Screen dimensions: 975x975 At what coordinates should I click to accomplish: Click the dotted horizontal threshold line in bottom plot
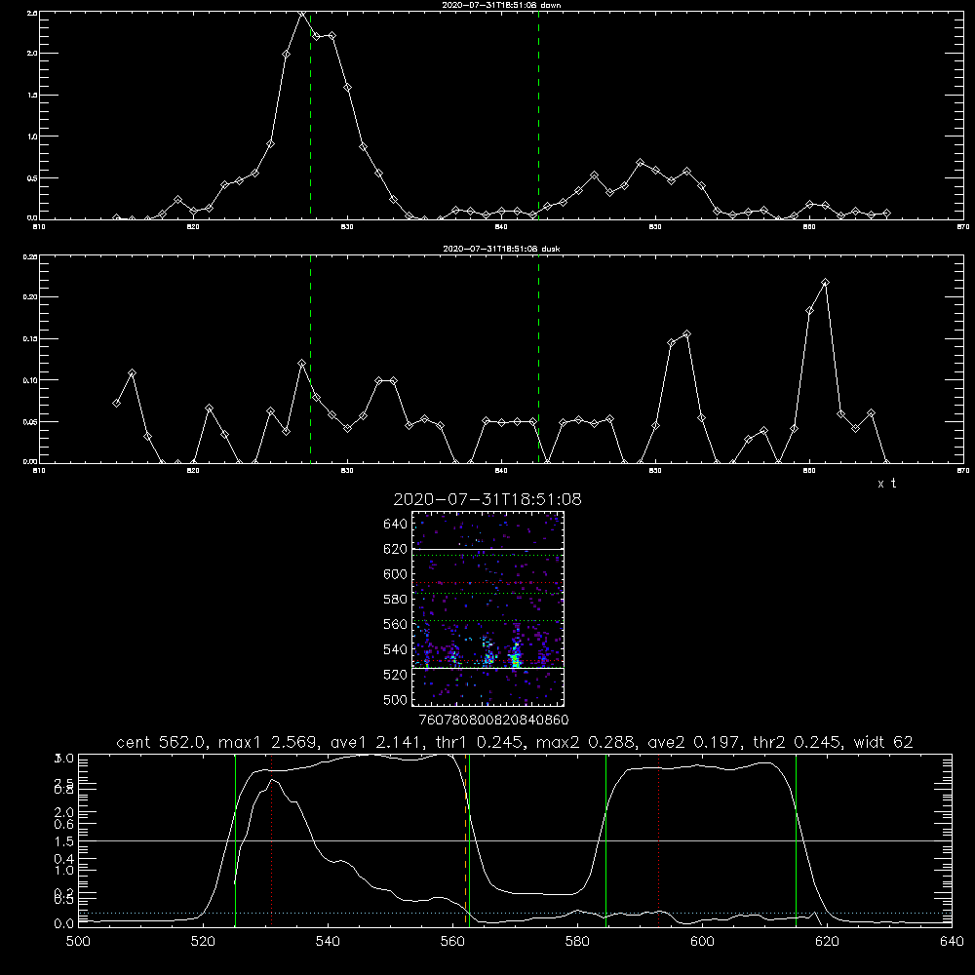tap(515, 913)
